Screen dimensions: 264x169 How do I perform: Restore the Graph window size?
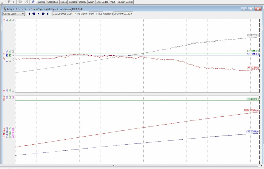(251, 9)
